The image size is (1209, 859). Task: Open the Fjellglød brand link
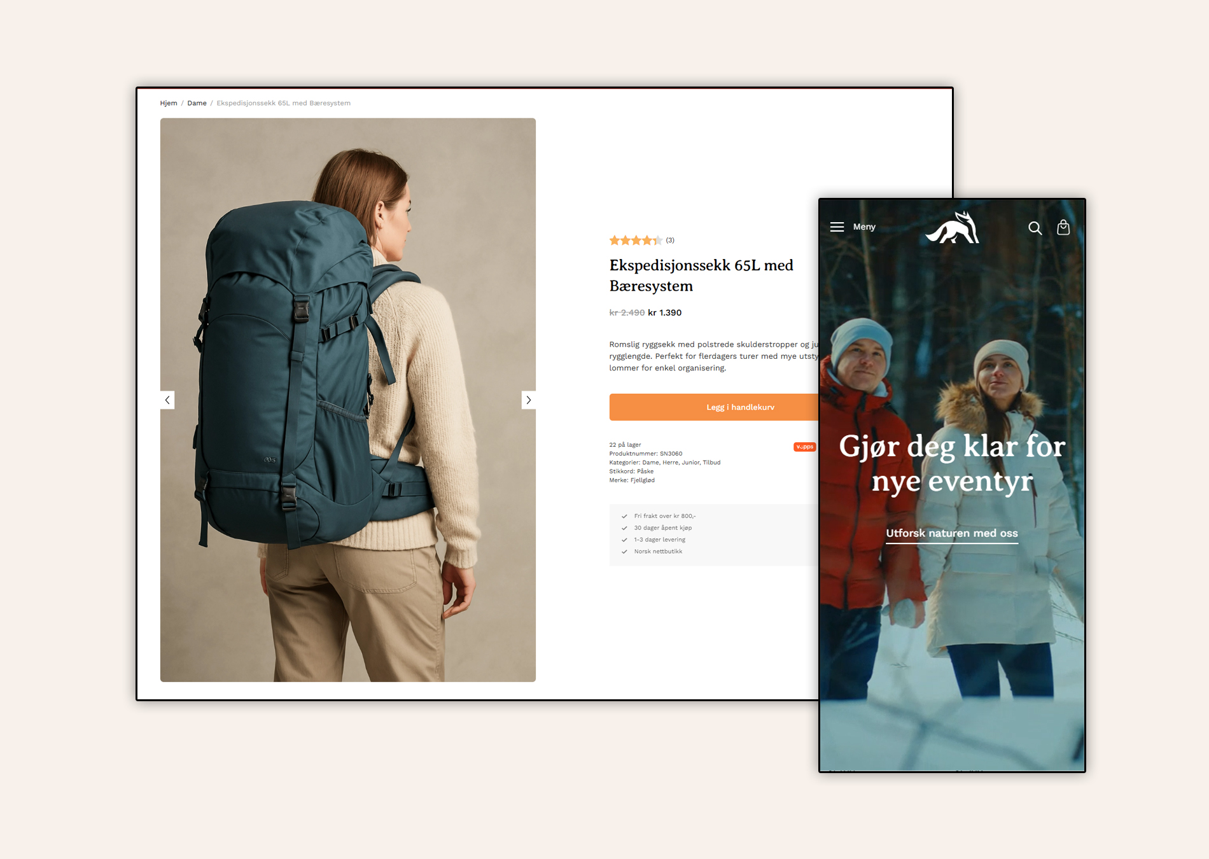643,480
